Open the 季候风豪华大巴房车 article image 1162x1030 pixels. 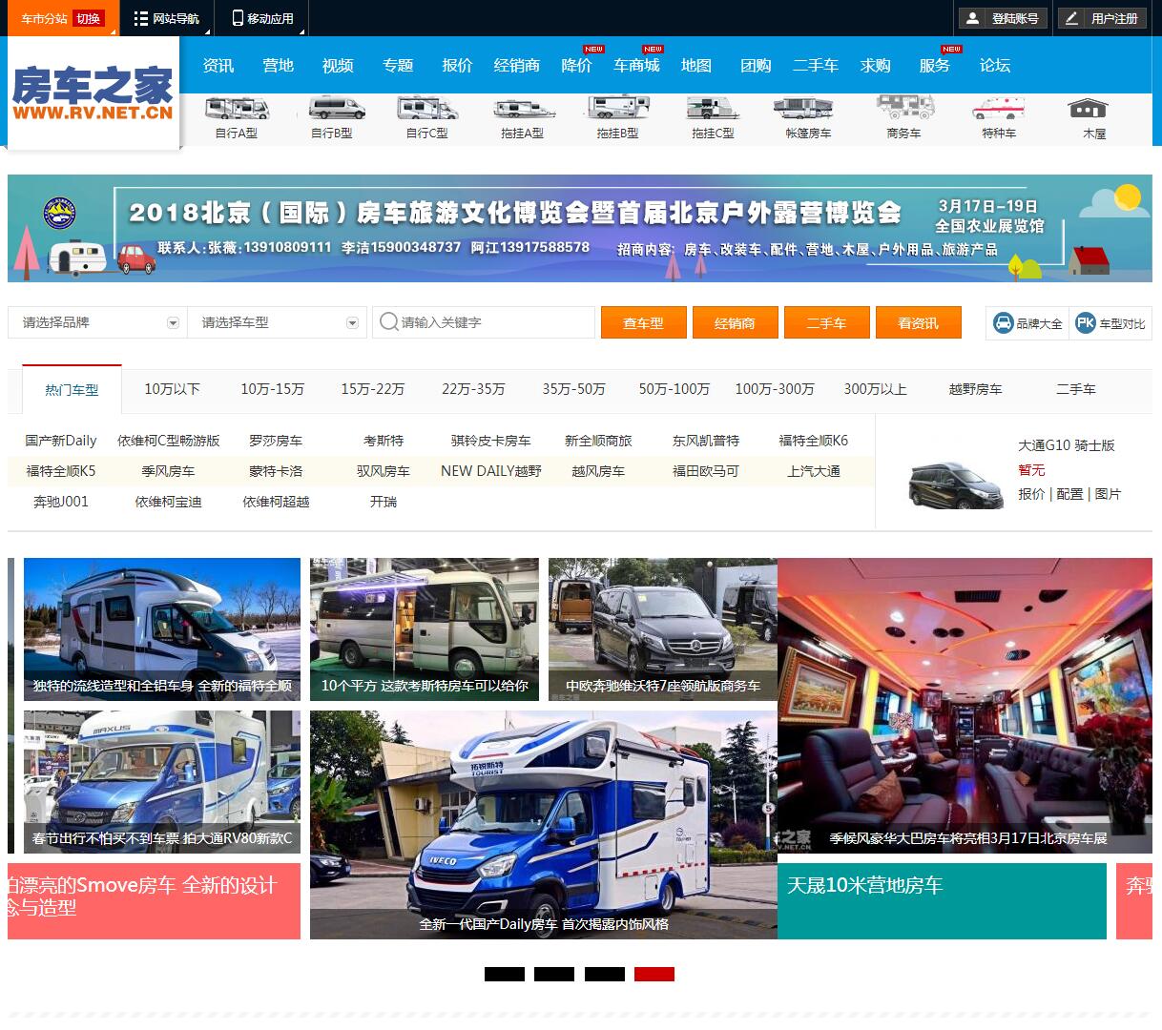(x=965, y=706)
